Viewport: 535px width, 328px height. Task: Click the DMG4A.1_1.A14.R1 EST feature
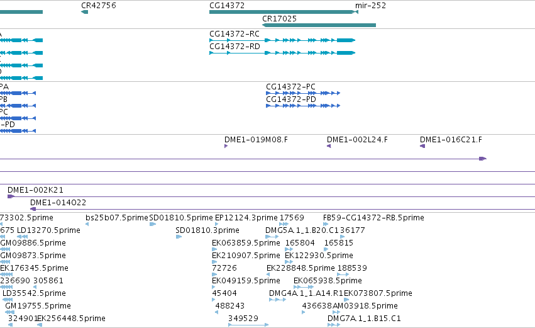[277, 300]
